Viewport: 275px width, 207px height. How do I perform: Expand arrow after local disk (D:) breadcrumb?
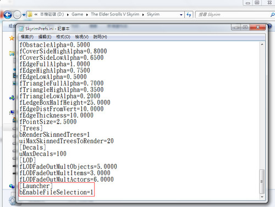[68, 15]
